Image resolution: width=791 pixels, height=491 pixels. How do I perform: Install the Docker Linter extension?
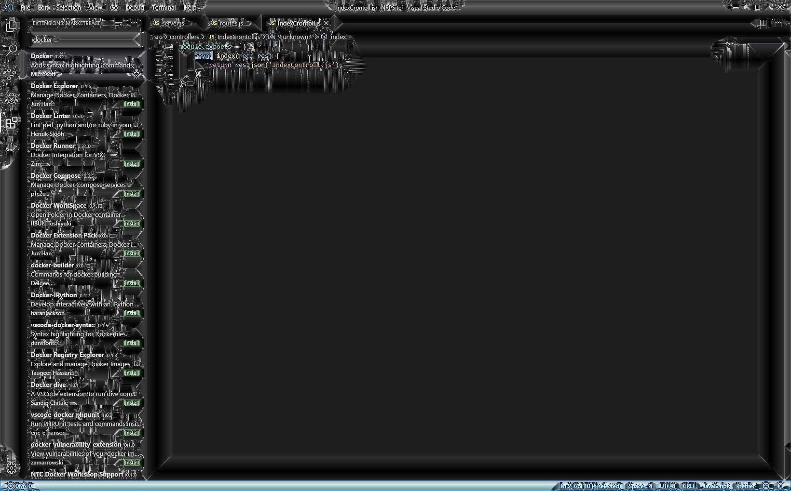click(132, 134)
